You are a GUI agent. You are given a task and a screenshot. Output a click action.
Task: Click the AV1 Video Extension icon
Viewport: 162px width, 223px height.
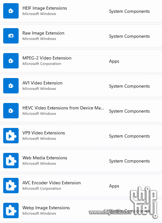(x=11, y=86)
